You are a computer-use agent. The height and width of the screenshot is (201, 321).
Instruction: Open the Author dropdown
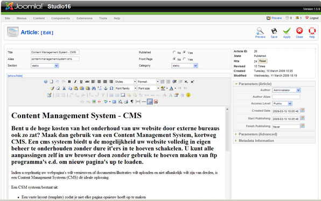tap(287, 90)
